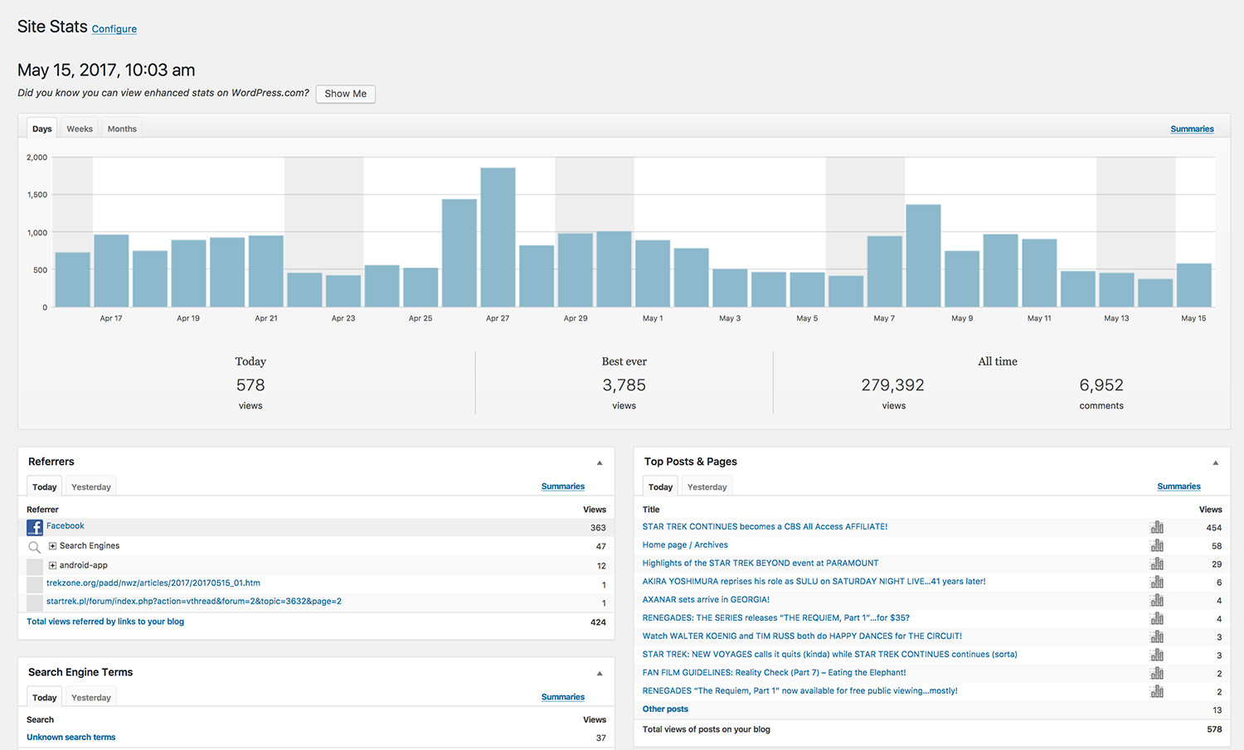Expand the Search Engines referrer row

(x=52, y=546)
